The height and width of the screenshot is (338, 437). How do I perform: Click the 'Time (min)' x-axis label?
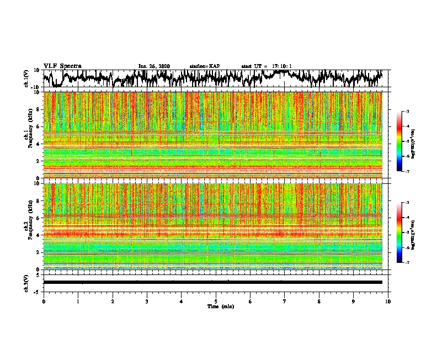click(221, 307)
